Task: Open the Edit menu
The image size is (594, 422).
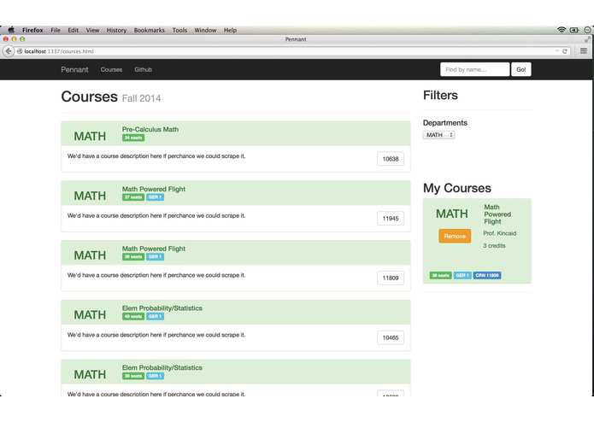Action: (x=74, y=30)
